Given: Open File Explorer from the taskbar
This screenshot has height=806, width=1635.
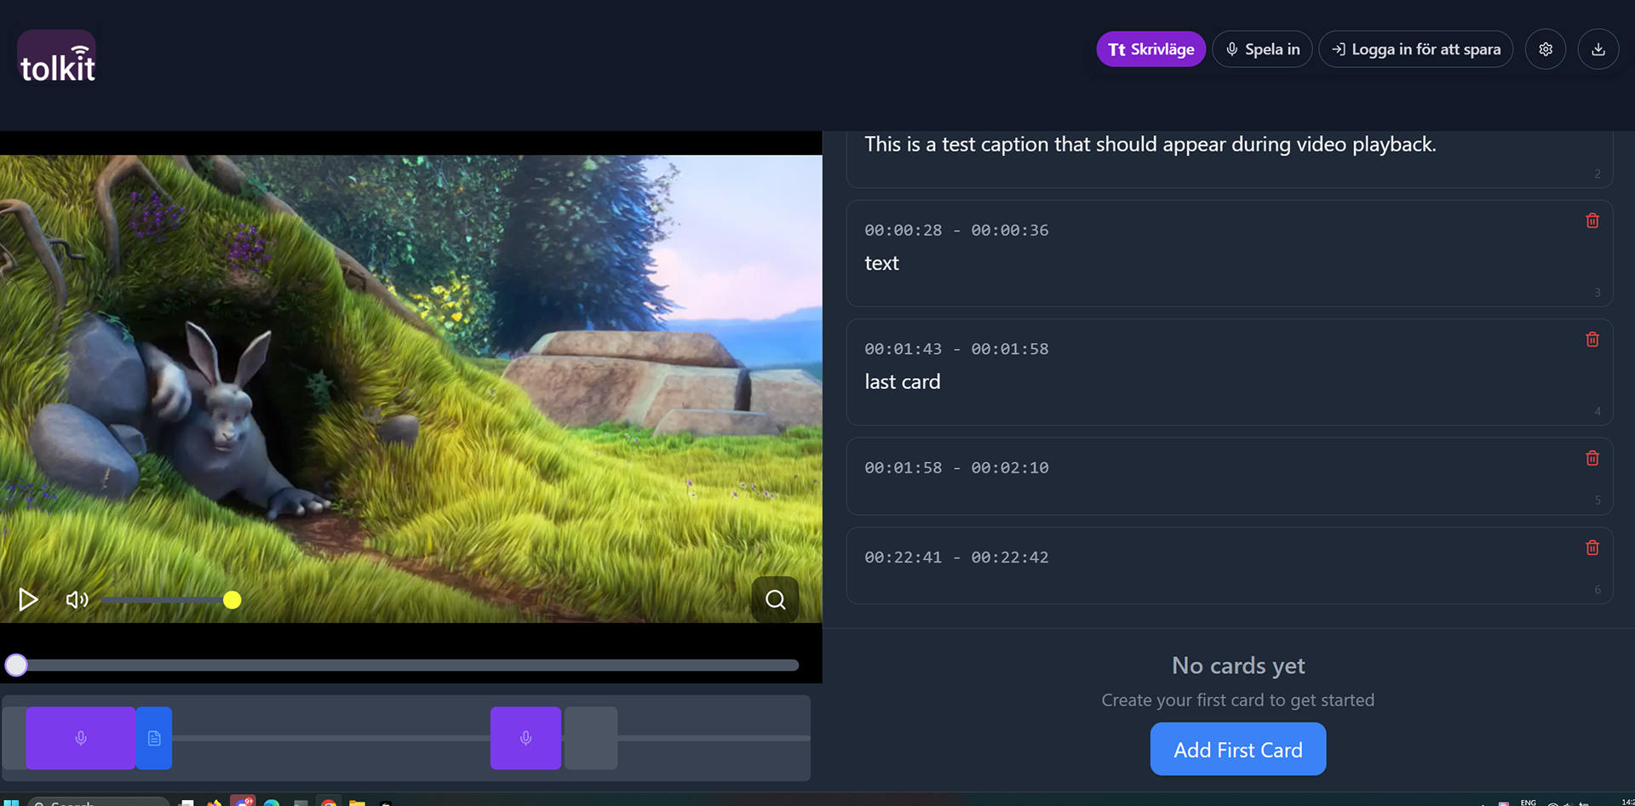Looking at the screenshot, I should pyautogui.click(x=358, y=802).
